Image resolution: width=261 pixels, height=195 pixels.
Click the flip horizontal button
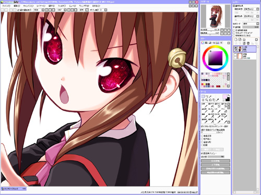(x=216, y=161)
